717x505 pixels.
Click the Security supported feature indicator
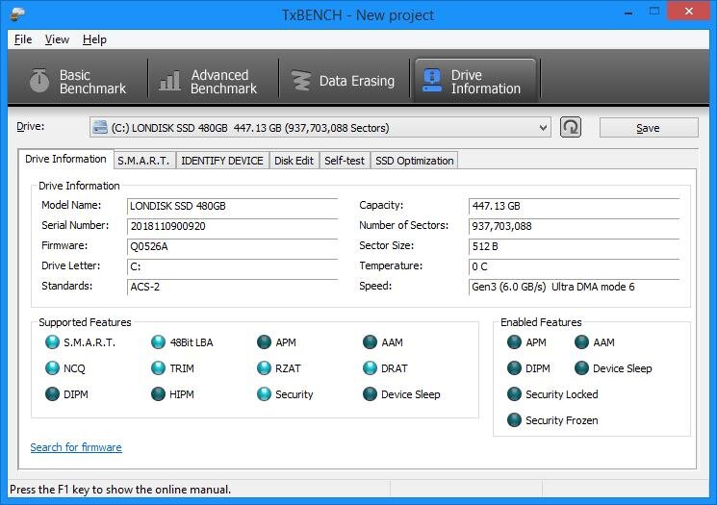pos(264,394)
